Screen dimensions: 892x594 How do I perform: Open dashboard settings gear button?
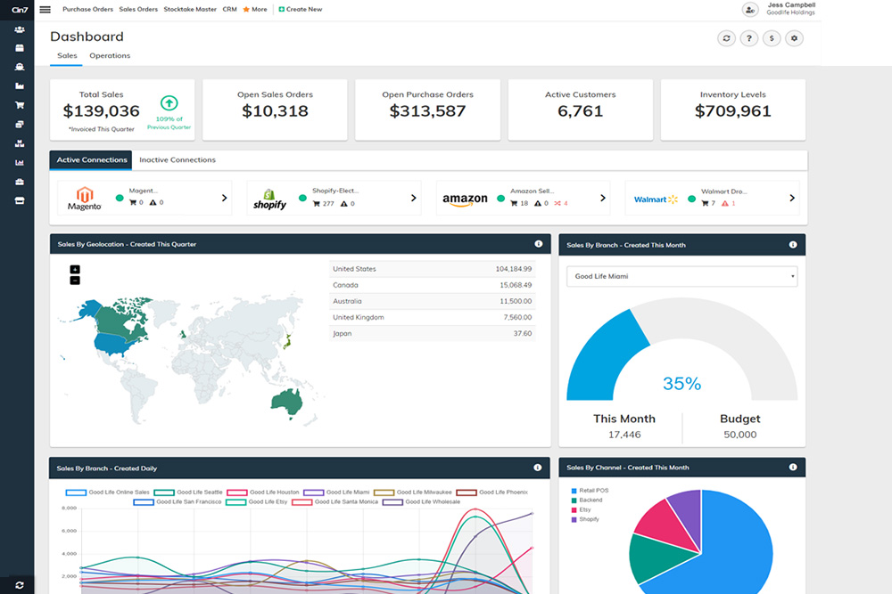[794, 38]
